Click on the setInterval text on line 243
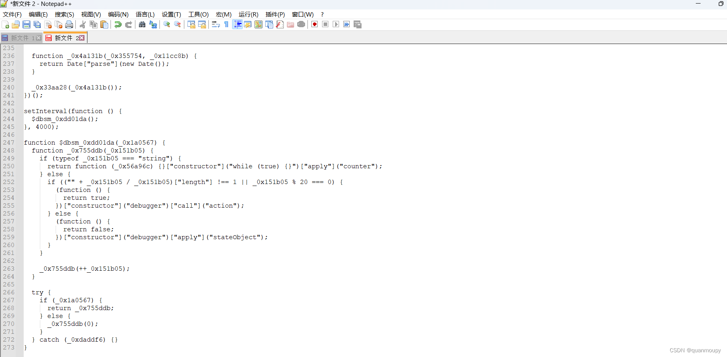Screen dimensions: 727x357 (45, 111)
